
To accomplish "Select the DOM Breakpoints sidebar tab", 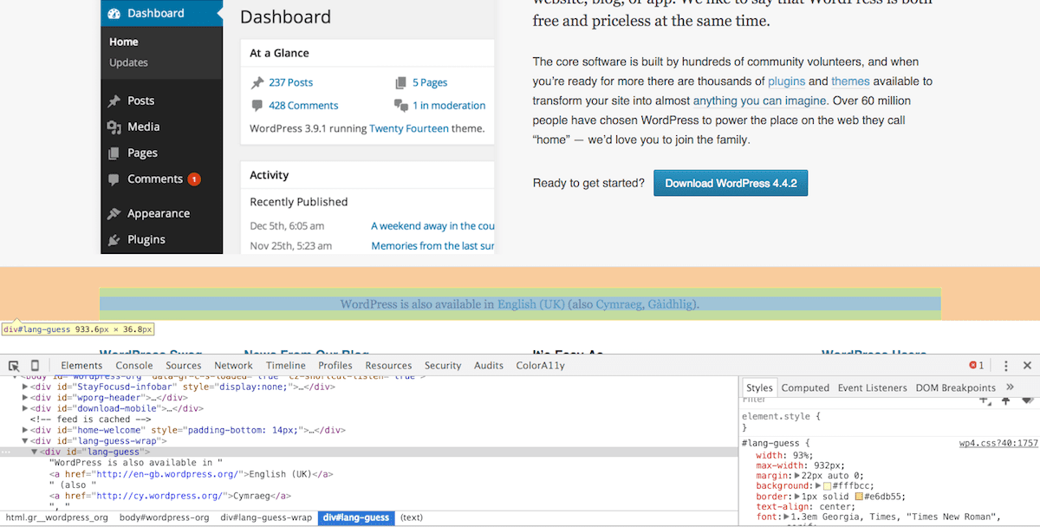I will [x=956, y=387].
